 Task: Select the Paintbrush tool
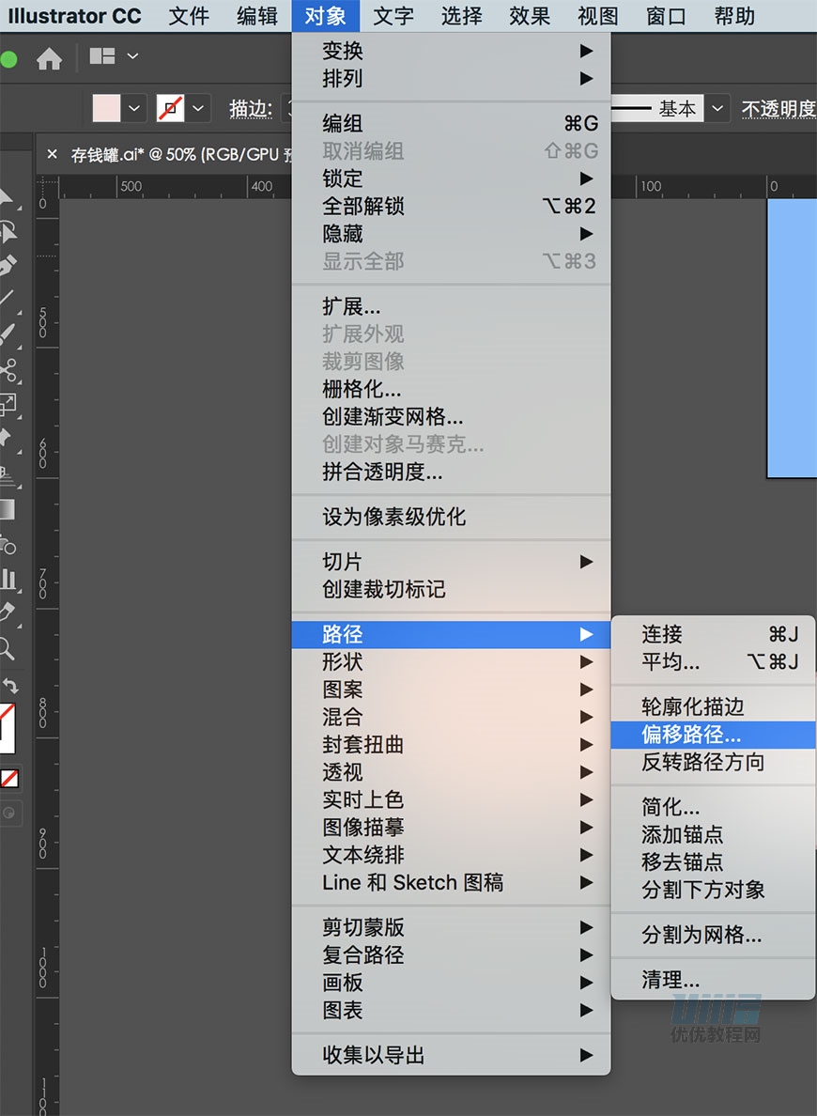pyautogui.click(x=8, y=333)
